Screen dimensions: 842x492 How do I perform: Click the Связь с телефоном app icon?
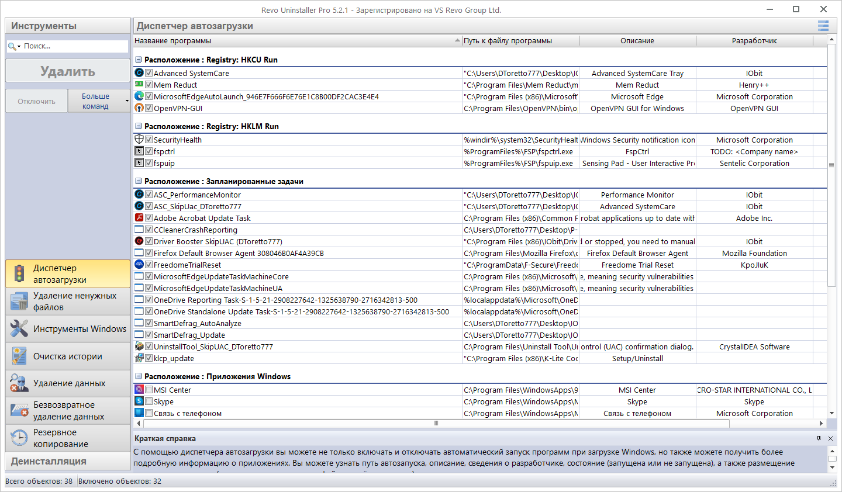pos(139,413)
